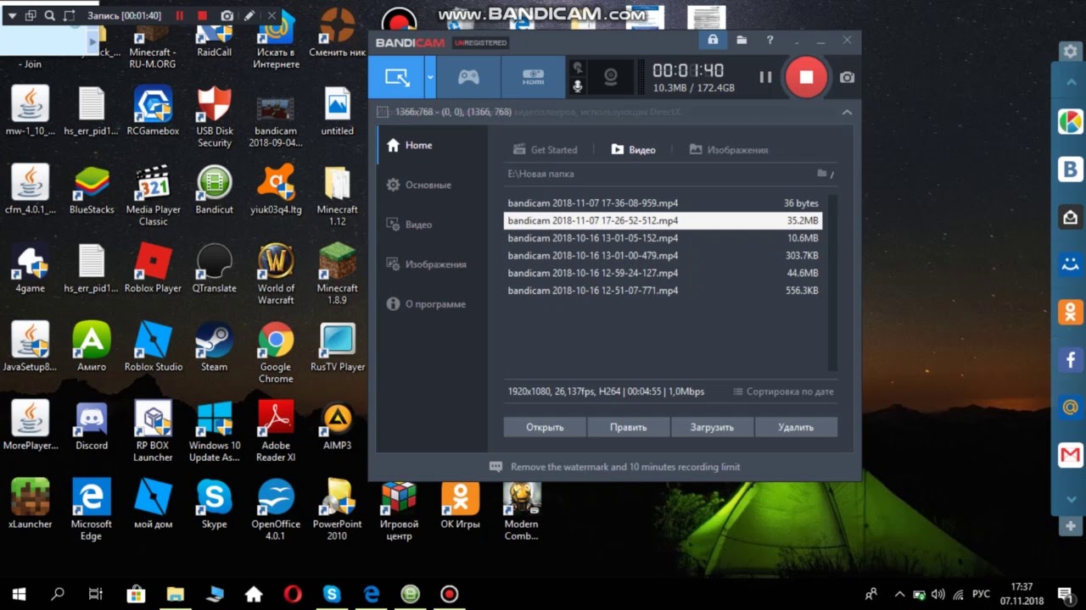This screenshot has width=1086, height=610.
Task: Select bandicam 2018-10-16 12-51-07-771.mp4
Action: pos(663,291)
